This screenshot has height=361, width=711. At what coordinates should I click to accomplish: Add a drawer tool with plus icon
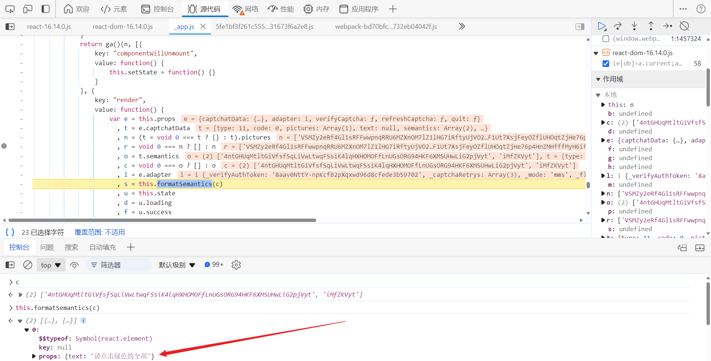pyautogui.click(x=131, y=247)
